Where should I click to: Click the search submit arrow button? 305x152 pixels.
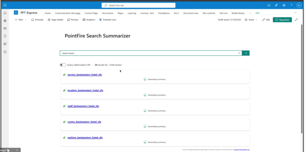246,53
